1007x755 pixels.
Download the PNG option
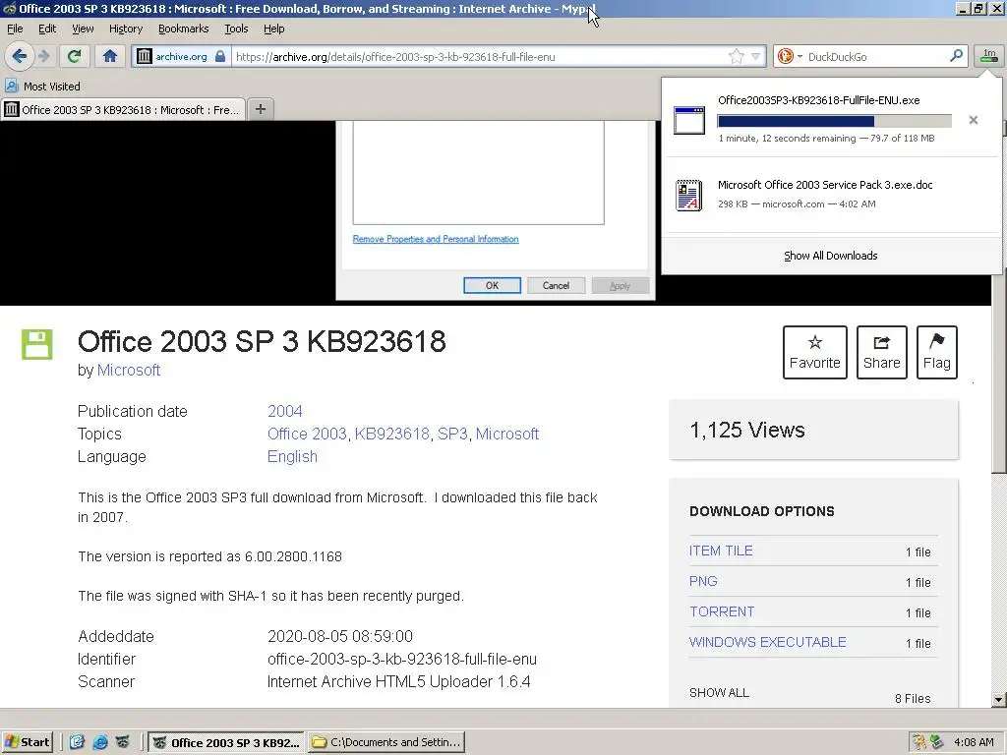click(x=702, y=581)
